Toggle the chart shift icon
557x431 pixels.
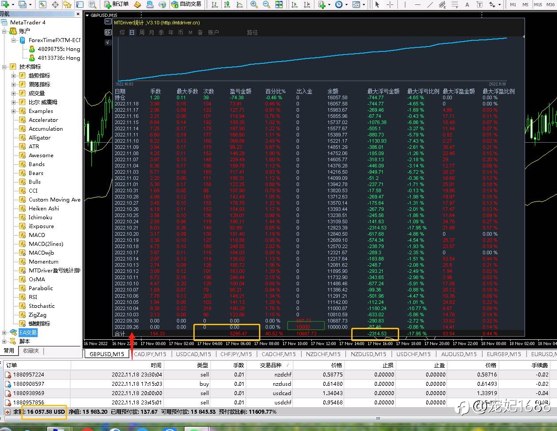click(307, 4)
